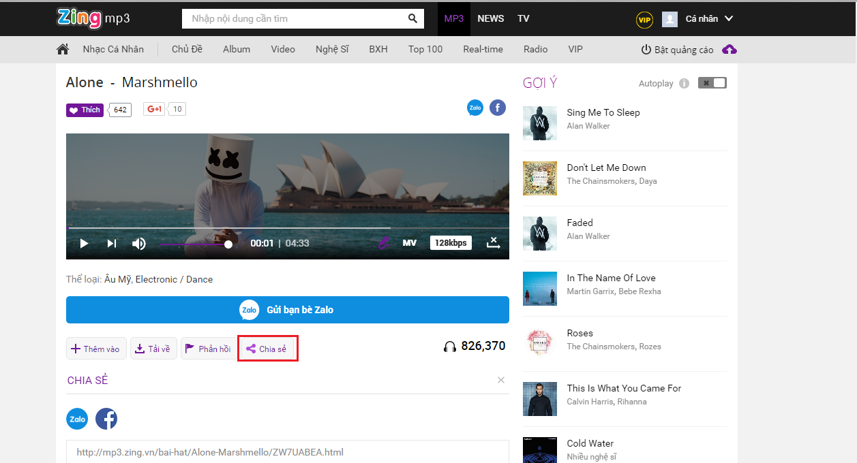Image resolution: width=857 pixels, height=463 pixels.
Task: Open the Radio menu item
Action: [536, 49]
